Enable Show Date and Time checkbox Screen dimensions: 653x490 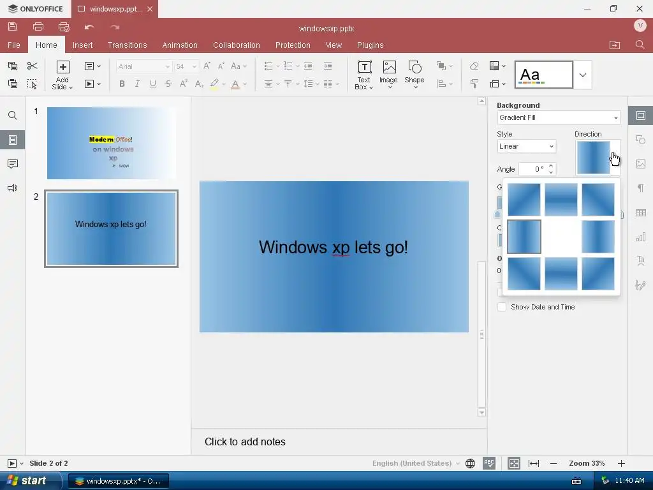coord(502,307)
